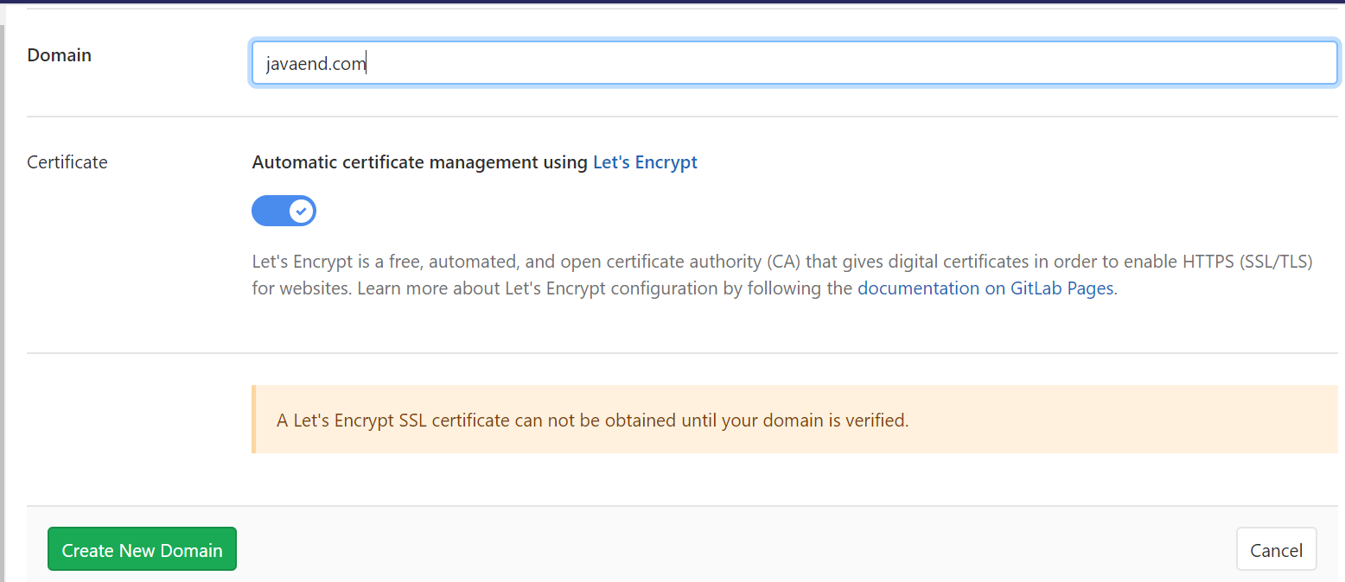This screenshot has width=1345, height=582.
Task: Click the 'Automatic certificate management using' heading text
Action: coord(419,162)
